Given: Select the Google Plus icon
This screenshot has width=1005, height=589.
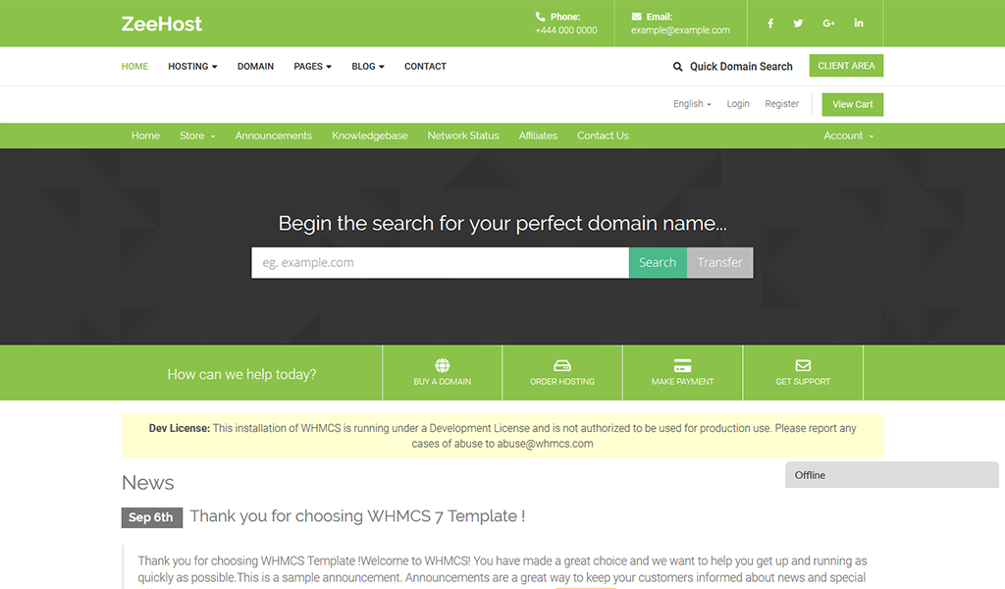Looking at the screenshot, I should pyautogui.click(x=827, y=23).
